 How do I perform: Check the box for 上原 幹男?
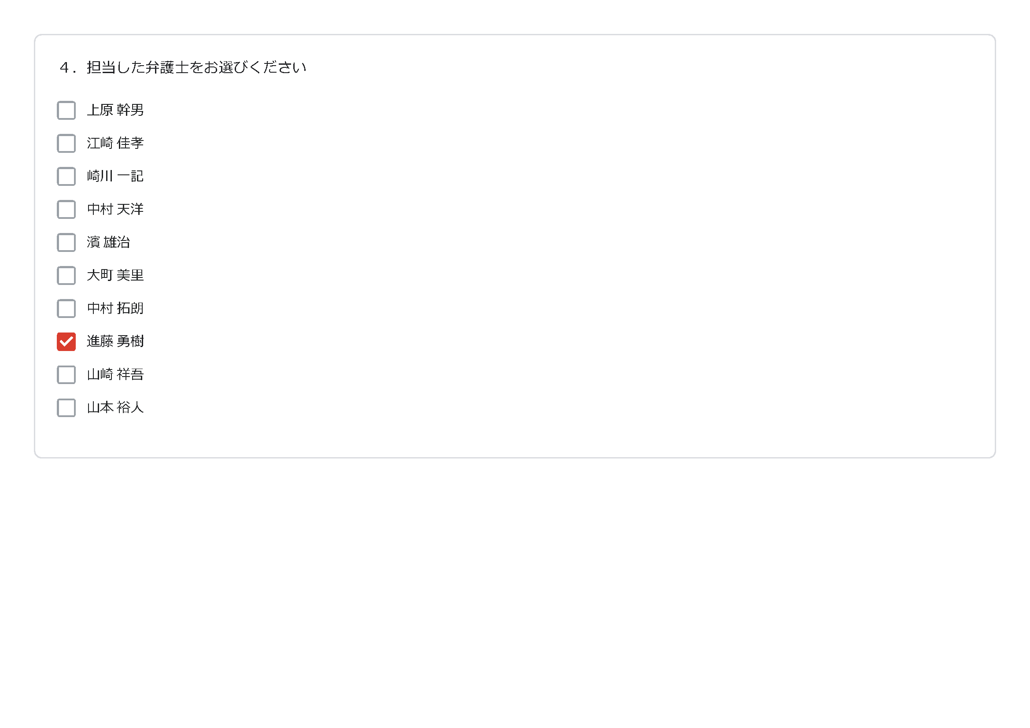tap(66, 111)
